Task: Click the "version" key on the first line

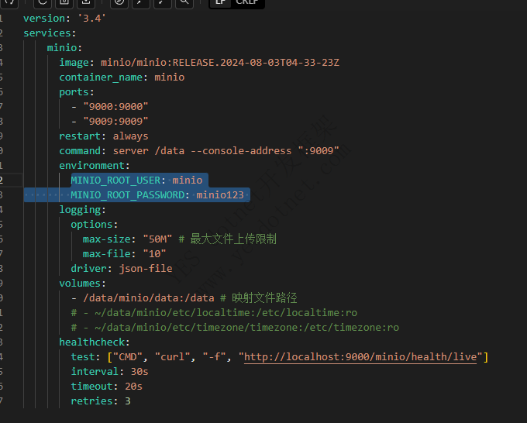Action: pos(44,18)
